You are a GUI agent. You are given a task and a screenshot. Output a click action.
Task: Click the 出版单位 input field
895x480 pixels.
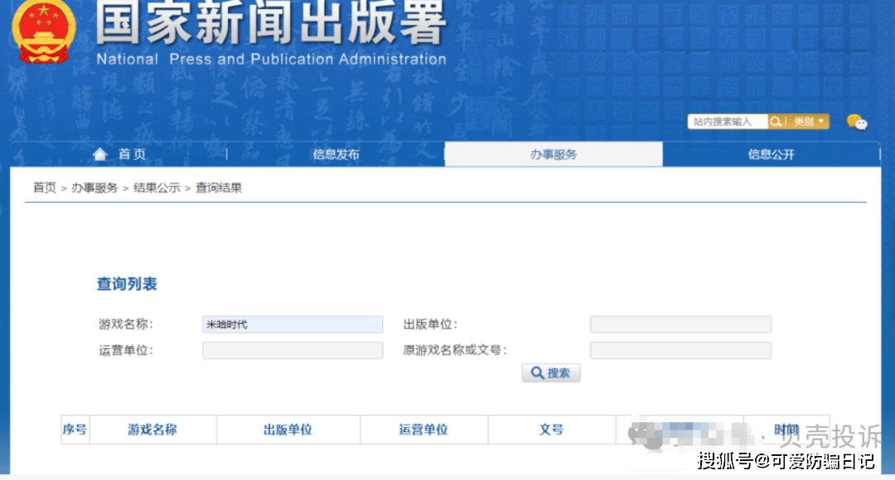pos(680,324)
